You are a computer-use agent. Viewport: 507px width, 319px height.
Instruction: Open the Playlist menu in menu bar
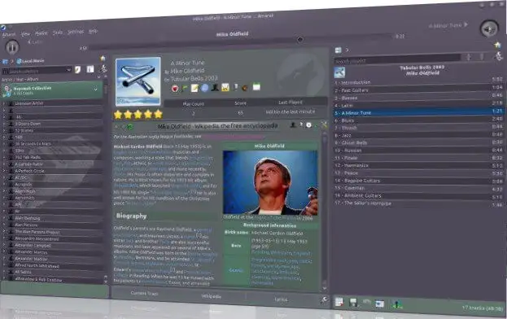[x=41, y=33]
